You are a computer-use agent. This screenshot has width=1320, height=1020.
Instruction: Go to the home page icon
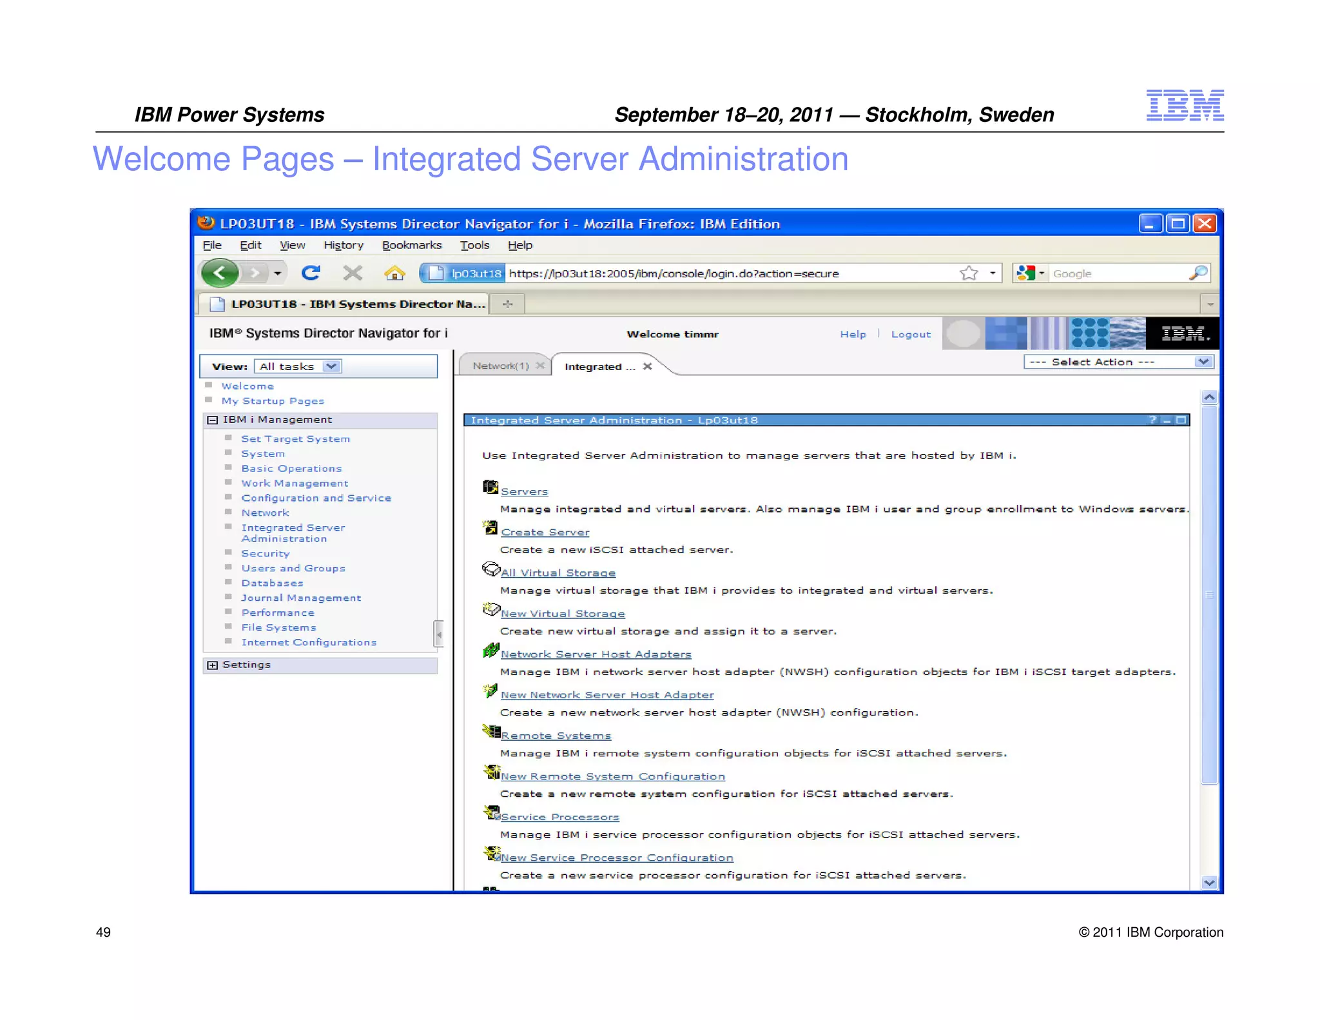pyautogui.click(x=394, y=273)
